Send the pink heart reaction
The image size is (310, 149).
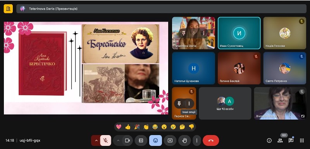click(x=119, y=127)
